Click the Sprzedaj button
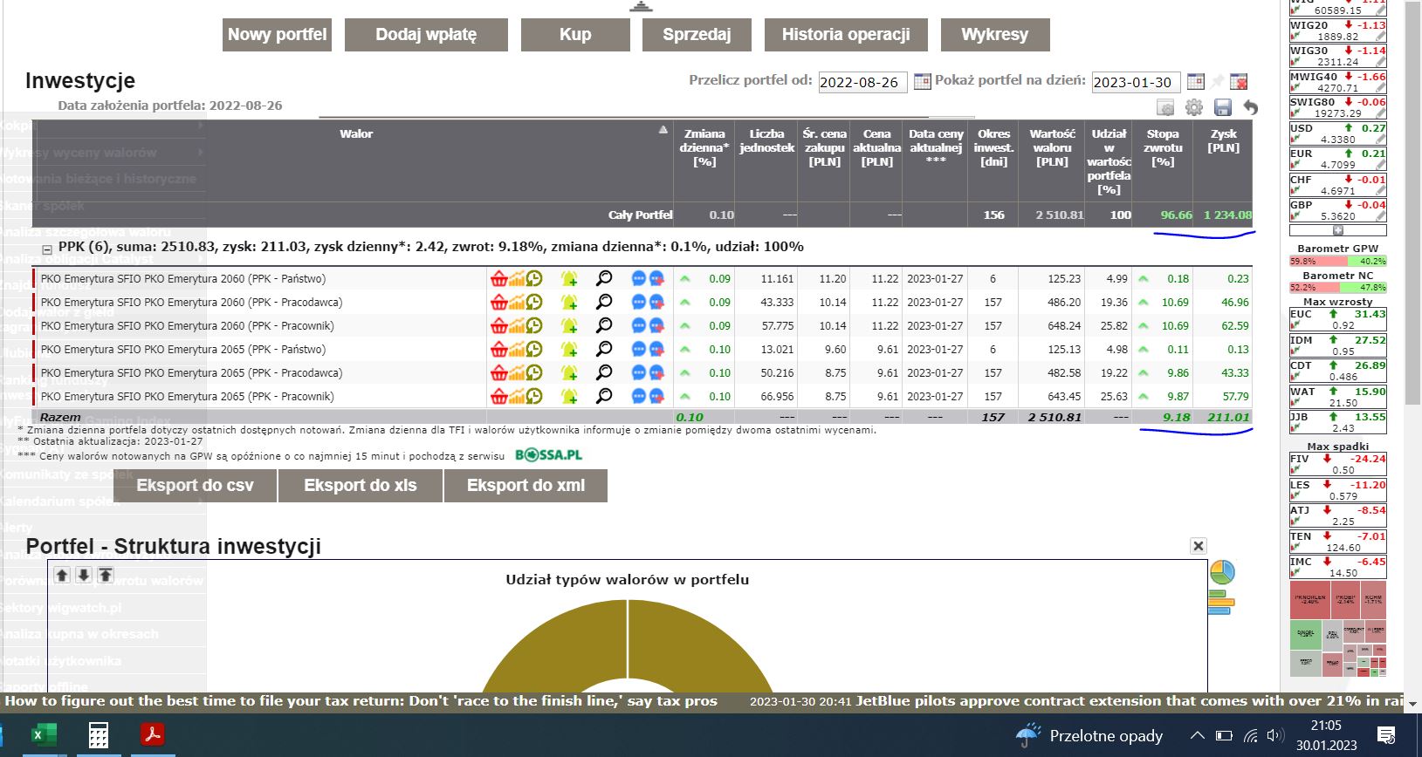 pos(697,35)
